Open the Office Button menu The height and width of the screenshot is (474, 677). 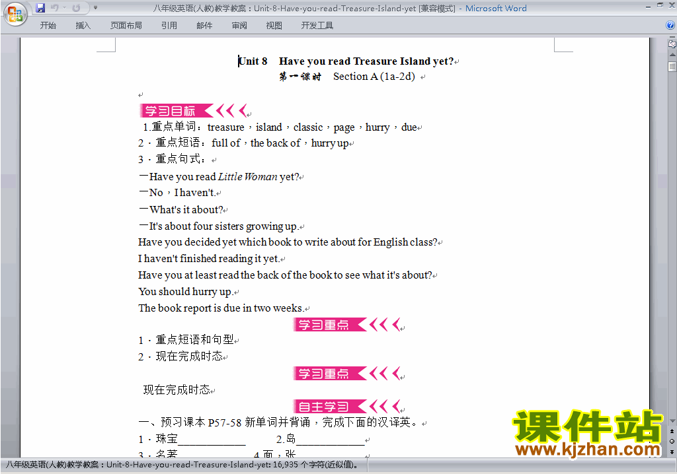coord(15,15)
